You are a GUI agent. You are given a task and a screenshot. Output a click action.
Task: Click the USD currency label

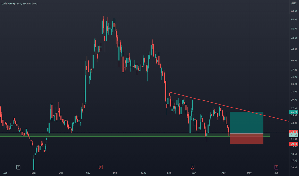pos(294,4)
